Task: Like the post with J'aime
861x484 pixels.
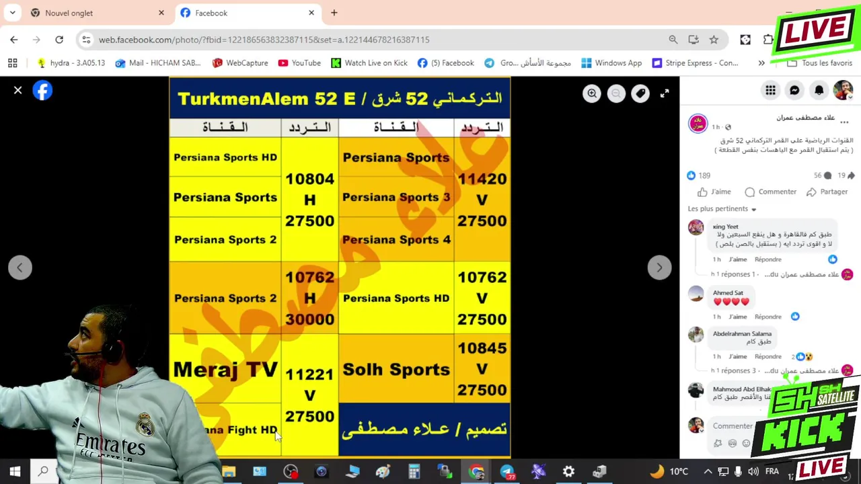Action: [x=714, y=192]
